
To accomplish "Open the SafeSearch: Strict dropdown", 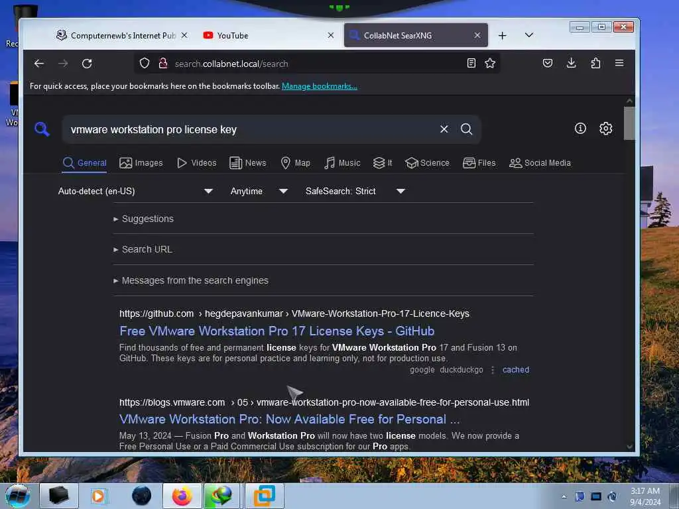I will [x=355, y=192].
